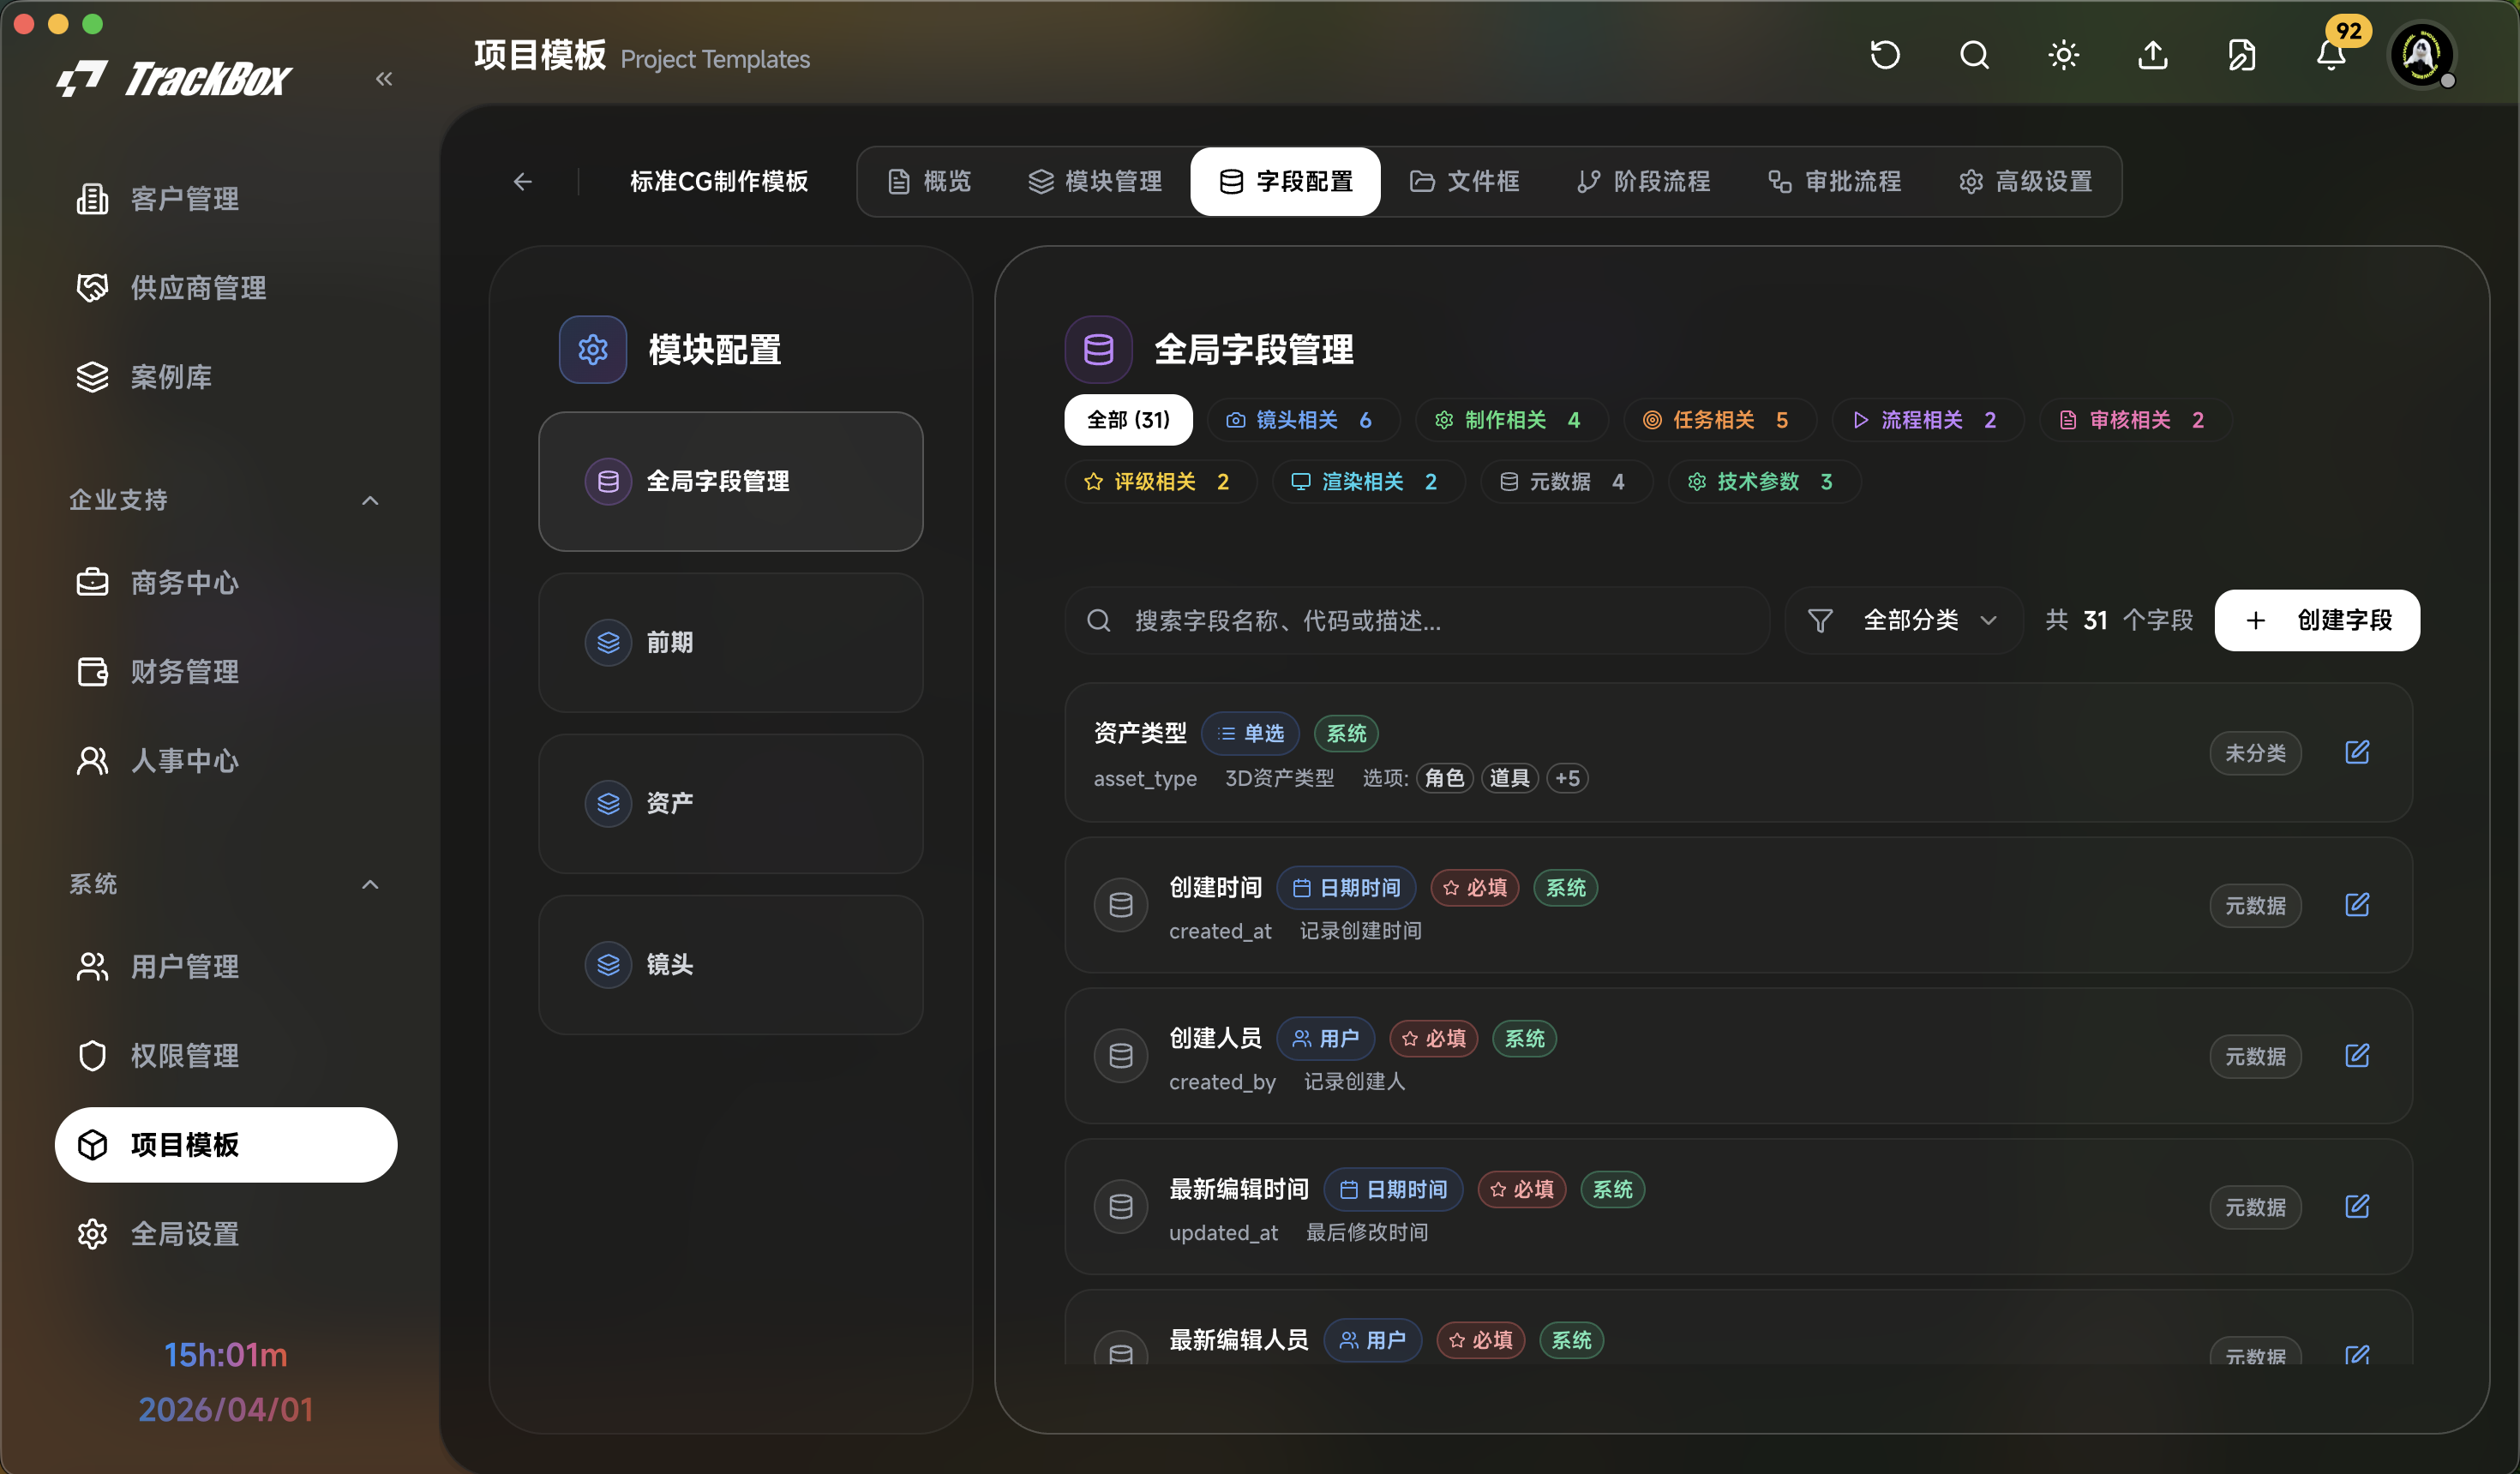The width and height of the screenshot is (2520, 1474).
Task: Select the 前期 module item
Action: click(730, 642)
